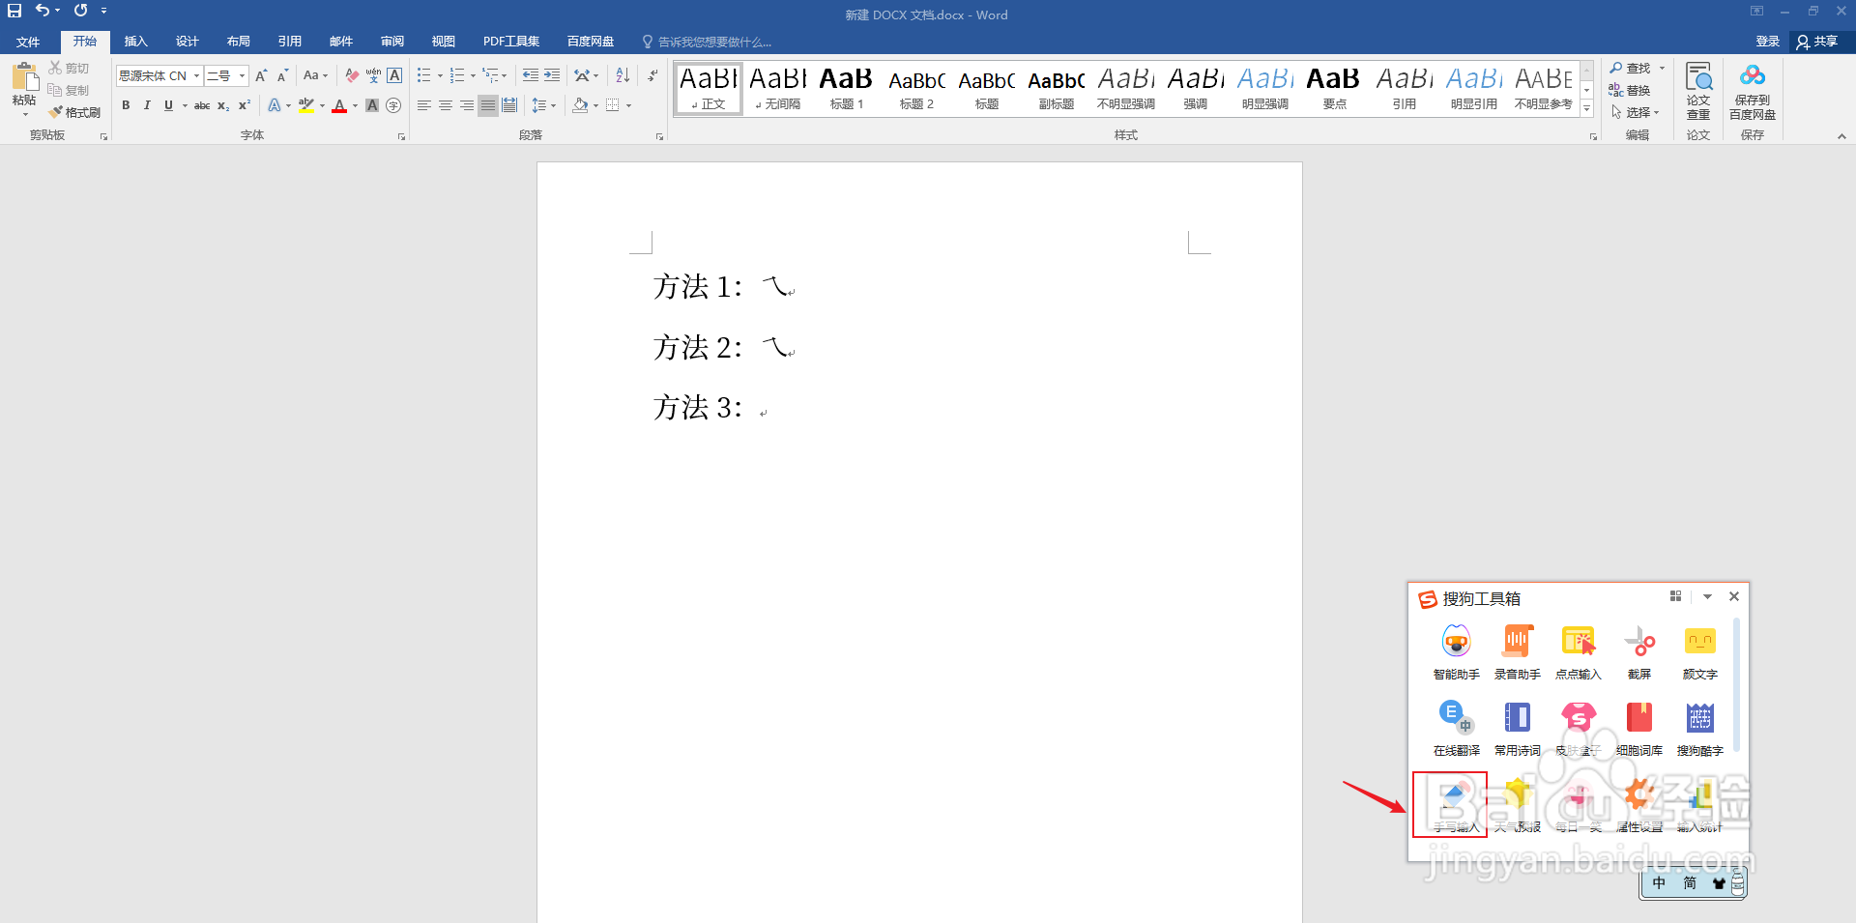This screenshot has width=1856, height=923.
Task: Launch 录音助手 recording assistant
Action: (1517, 652)
